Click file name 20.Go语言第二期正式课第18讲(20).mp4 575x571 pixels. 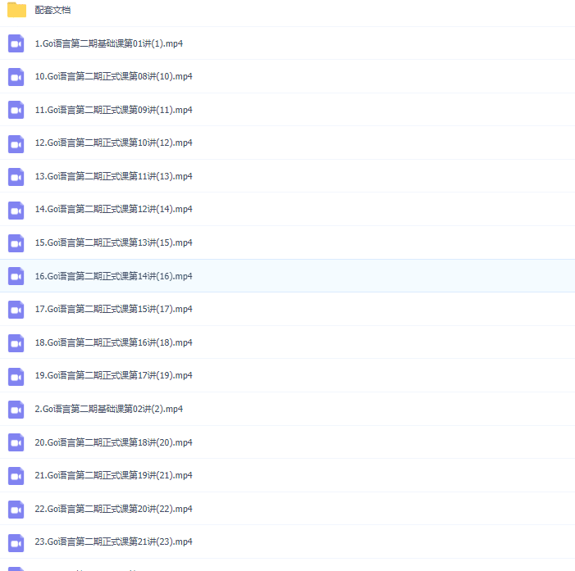[x=113, y=442]
